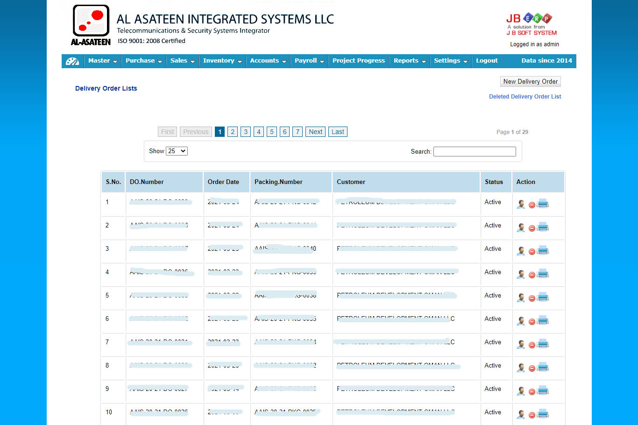The image size is (638, 425).
Task: Expand the Accounts menu dropdown
Action: tap(268, 61)
